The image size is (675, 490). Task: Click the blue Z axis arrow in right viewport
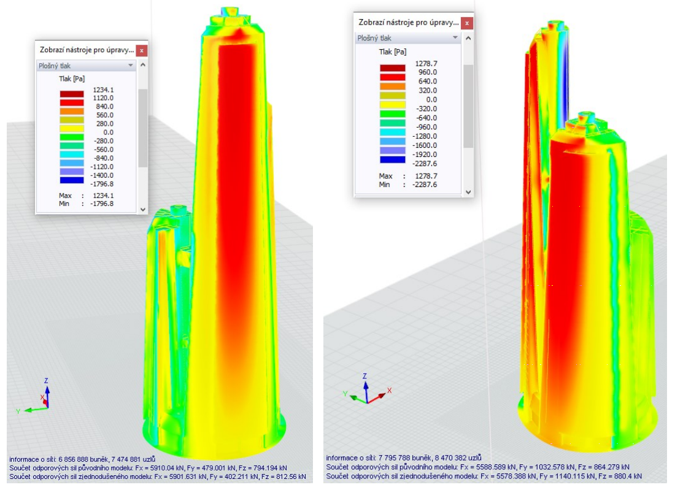(x=366, y=386)
